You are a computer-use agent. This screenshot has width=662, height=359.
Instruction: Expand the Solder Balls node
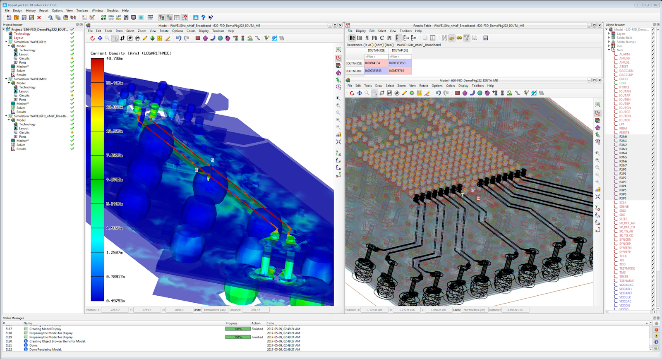(609, 38)
